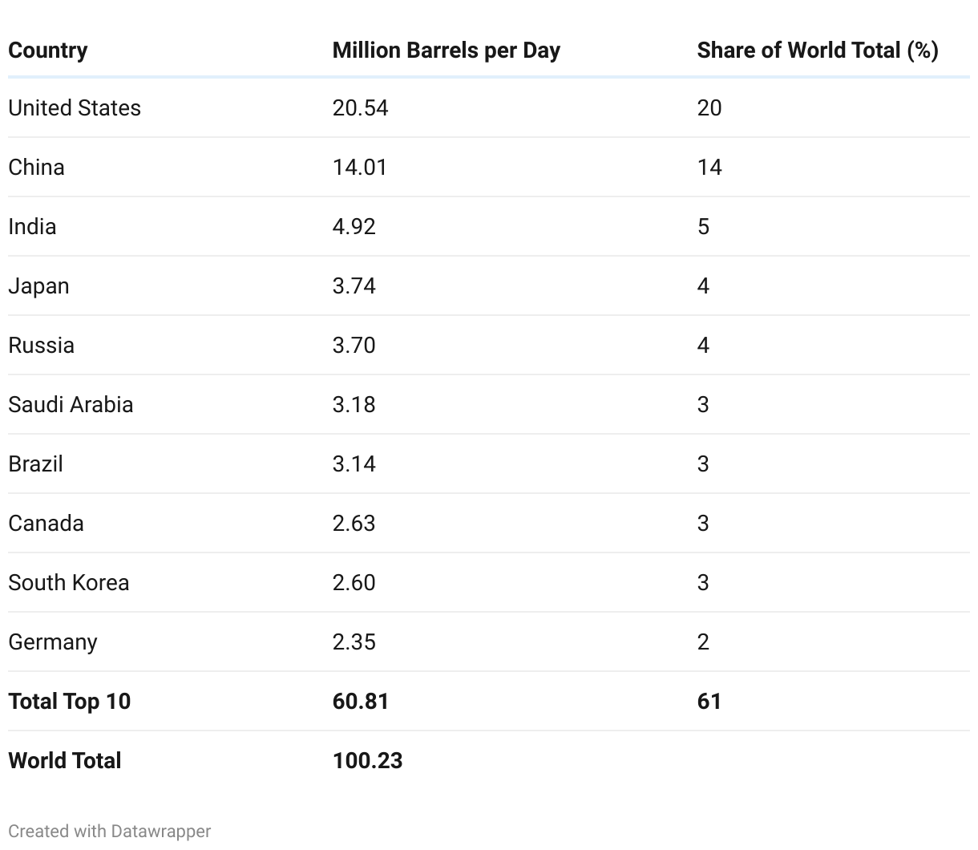Select the China country cell
This screenshot has height=850, width=978.
tap(37, 167)
